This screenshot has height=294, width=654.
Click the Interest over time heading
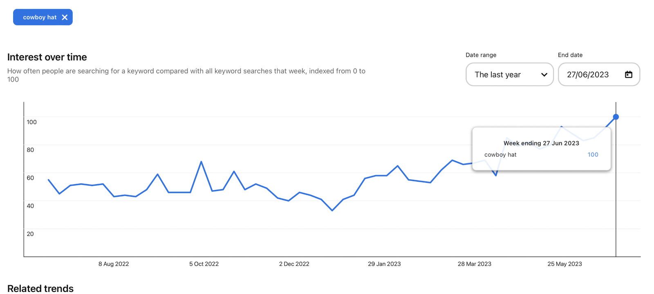(x=47, y=57)
